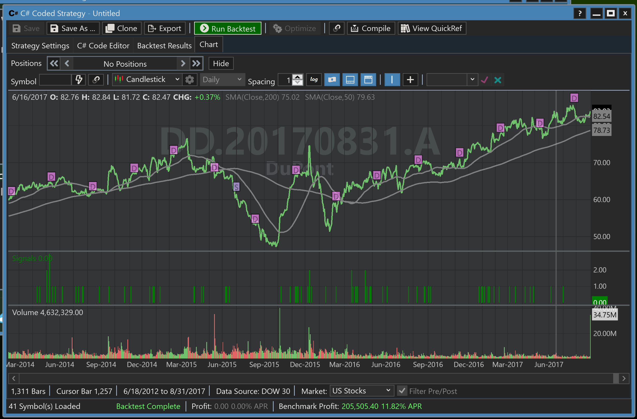The width and height of the screenshot is (637, 419).
Task: Click the disabled Optimize button
Action: click(x=295, y=28)
